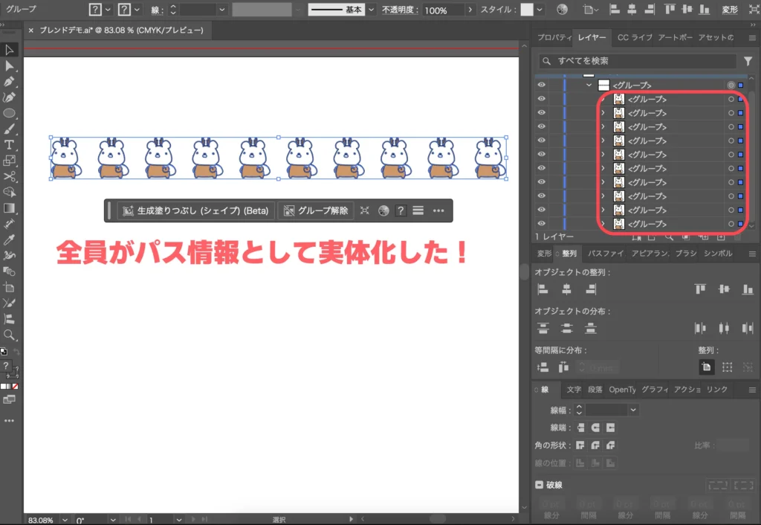Toggle the 破線 dashed line checkbox
761x525 pixels.
(540, 485)
